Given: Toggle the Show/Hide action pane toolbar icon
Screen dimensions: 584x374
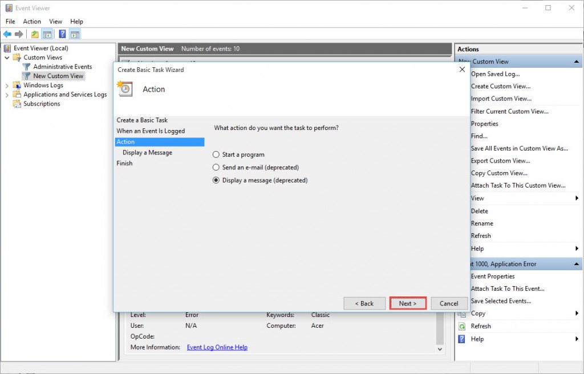Looking at the screenshot, I should (x=75, y=34).
